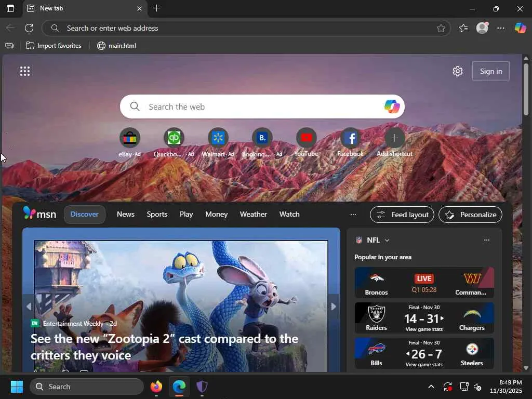Open a new tab with plus button
Viewport: 532px width, 399px height.
point(156,8)
